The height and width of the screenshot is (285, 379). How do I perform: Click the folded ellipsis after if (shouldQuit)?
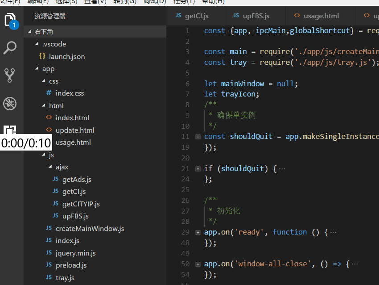[x=282, y=169]
